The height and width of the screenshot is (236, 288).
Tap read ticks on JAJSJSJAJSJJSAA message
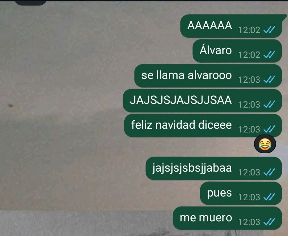pyautogui.click(x=269, y=104)
